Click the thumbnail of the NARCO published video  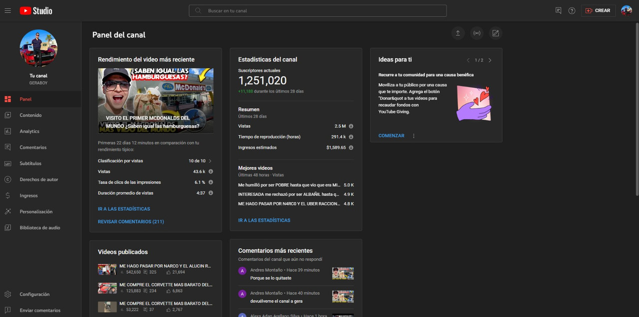107,269
